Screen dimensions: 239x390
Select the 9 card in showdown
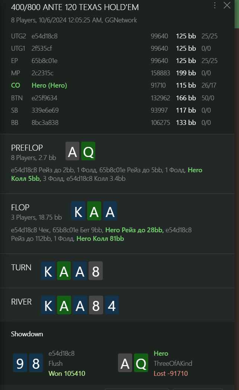20,363
